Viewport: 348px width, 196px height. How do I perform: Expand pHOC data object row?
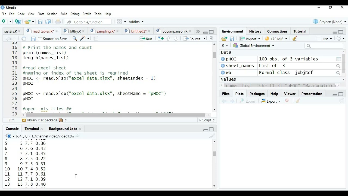[x=223, y=59]
